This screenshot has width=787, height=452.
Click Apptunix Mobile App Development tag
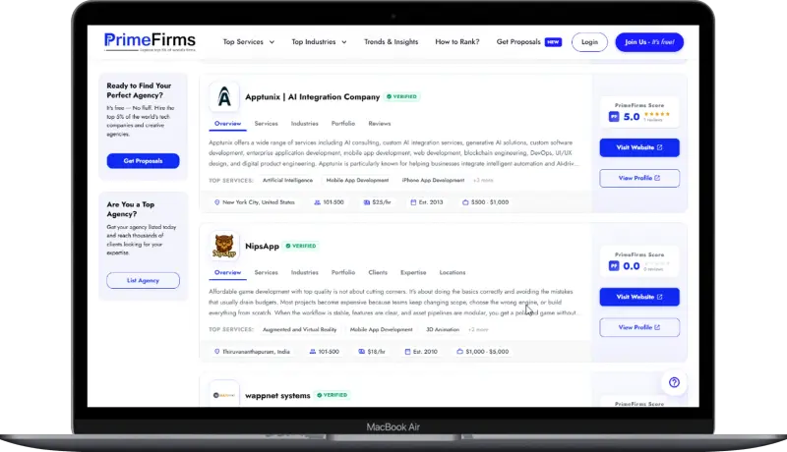click(x=357, y=181)
